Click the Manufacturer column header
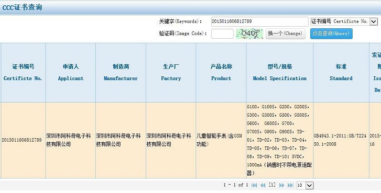This screenshot has height=193, width=381. [121, 73]
